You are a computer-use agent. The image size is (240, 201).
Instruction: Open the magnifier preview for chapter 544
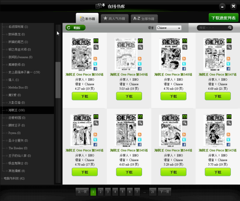[x=185, y=123]
